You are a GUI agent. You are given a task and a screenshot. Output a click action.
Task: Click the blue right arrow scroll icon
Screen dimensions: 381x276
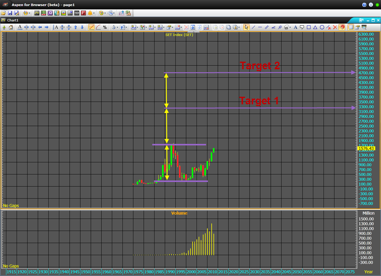pos(47,27)
